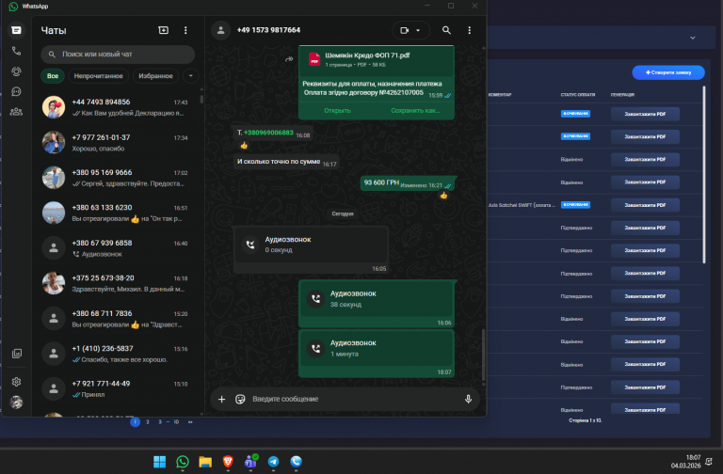Open the Communities icon in WhatsApp sidebar
This screenshot has height=474, width=723.
pyautogui.click(x=16, y=112)
